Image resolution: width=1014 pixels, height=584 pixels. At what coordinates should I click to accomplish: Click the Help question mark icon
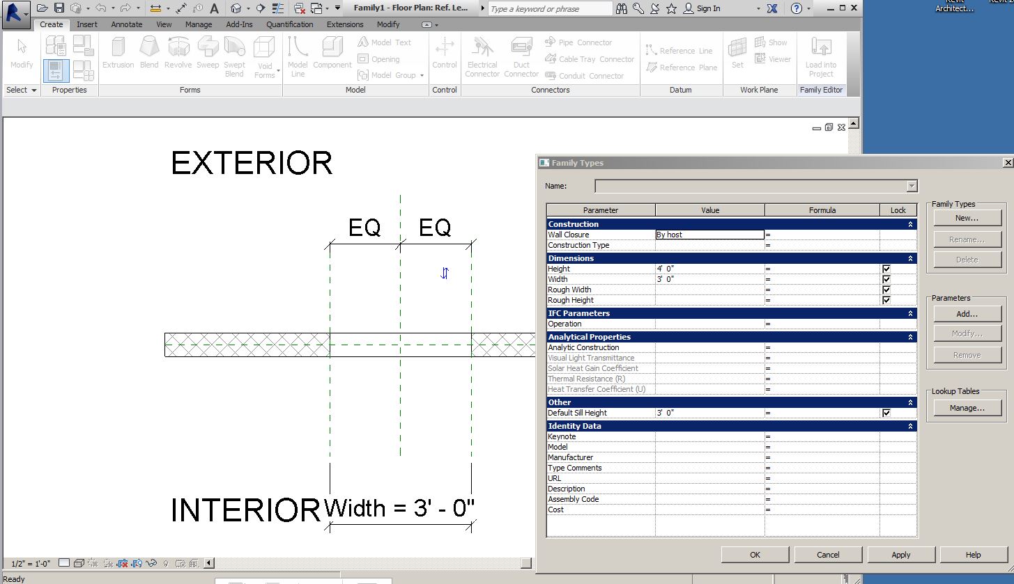point(798,8)
